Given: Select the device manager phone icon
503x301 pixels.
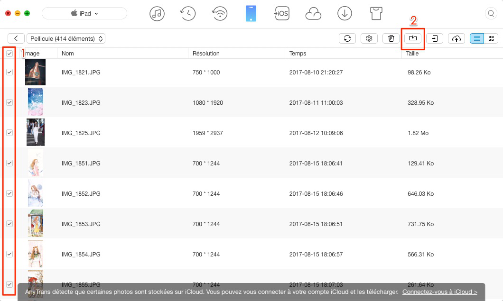Looking at the screenshot, I should (x=251, y=13).
